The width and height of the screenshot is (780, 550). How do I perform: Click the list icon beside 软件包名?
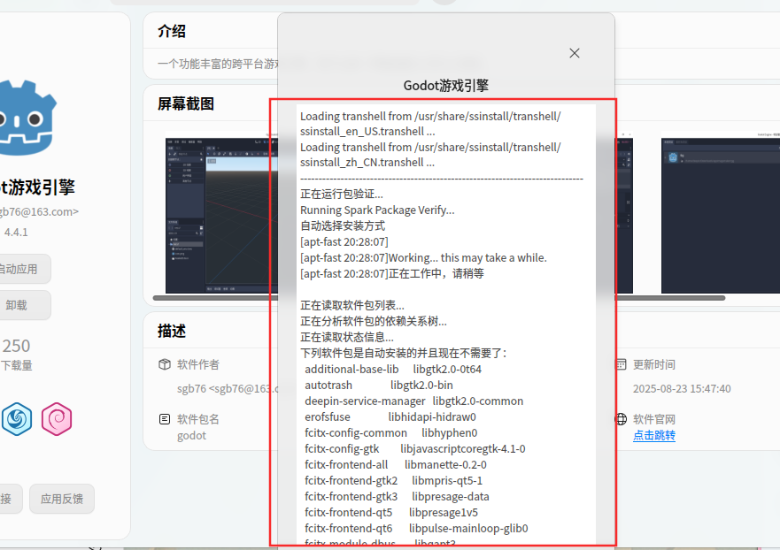(164, 419)
